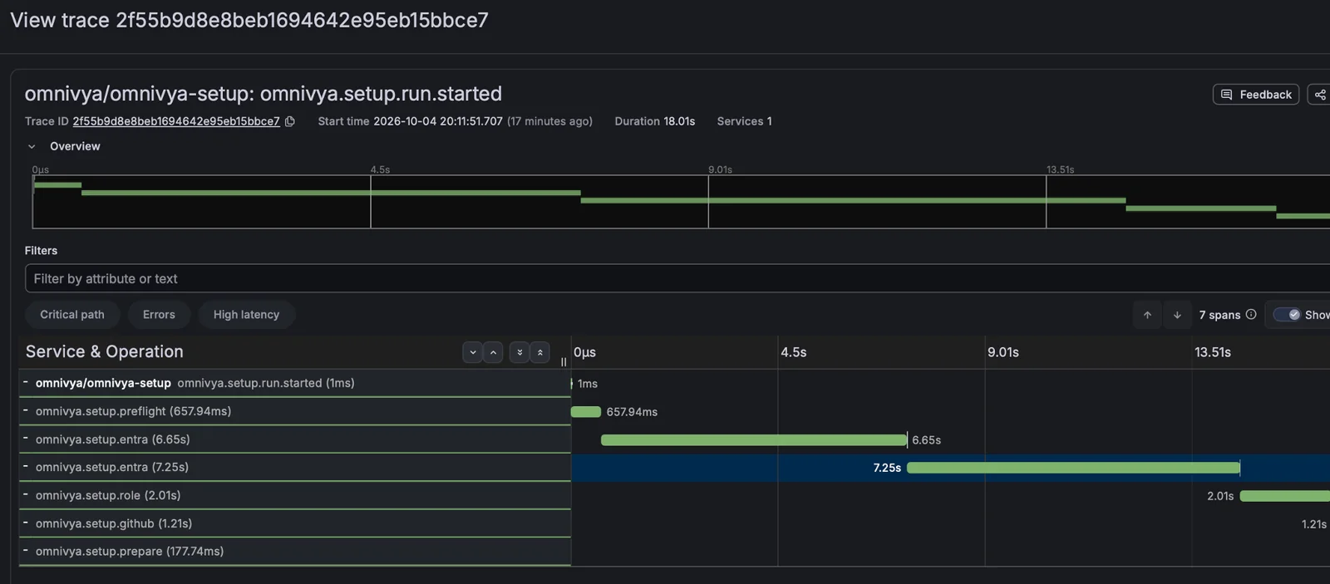
Task: Click the 657.94ms preflight span bar
Action: pos(586,412)
